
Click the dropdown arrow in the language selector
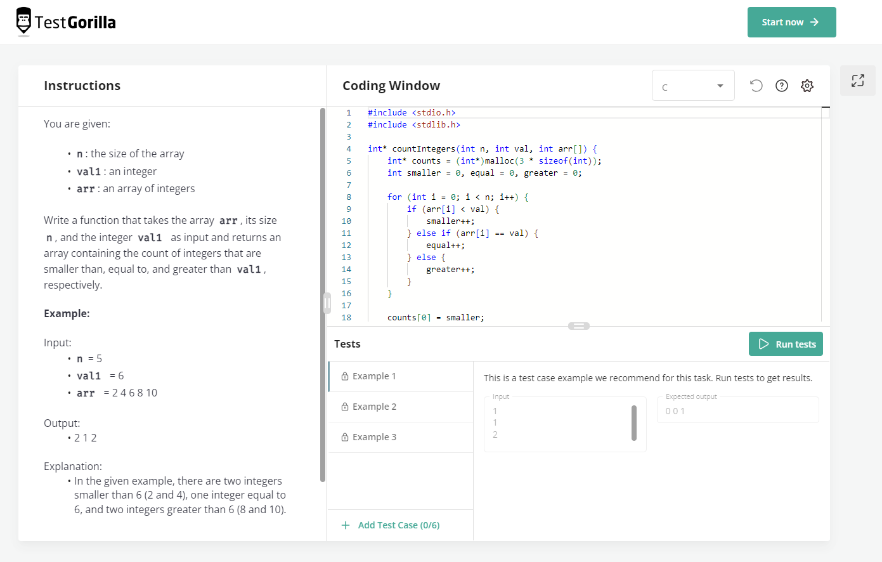point(720,85)
